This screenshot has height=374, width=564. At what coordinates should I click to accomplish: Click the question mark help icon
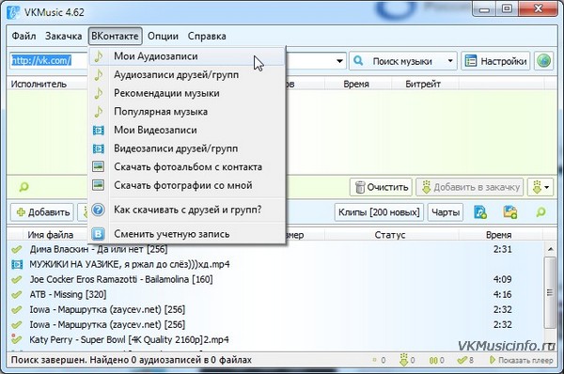[x=98, y=210]
